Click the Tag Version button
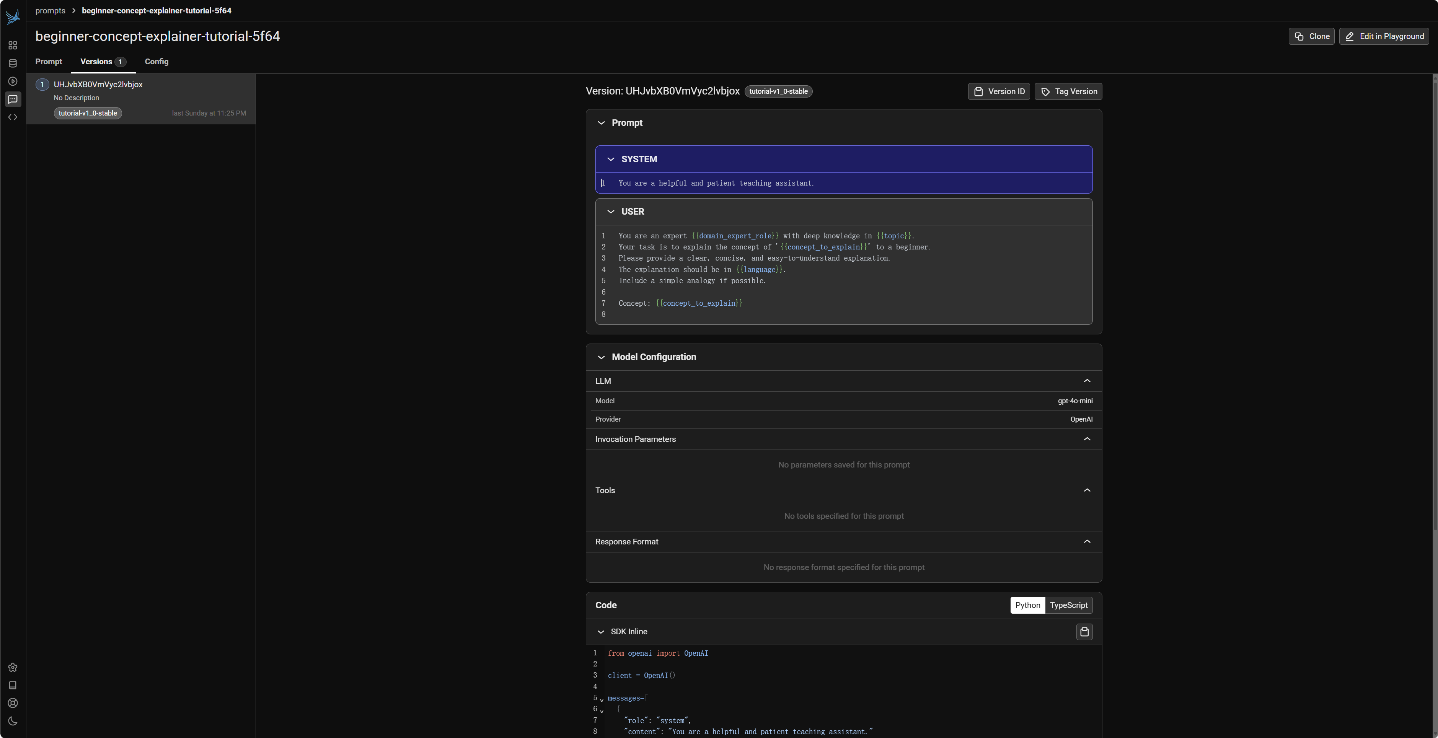The height and width of the screenshot is (738, 1438). pyautogui.click(x=1068, y=91)
